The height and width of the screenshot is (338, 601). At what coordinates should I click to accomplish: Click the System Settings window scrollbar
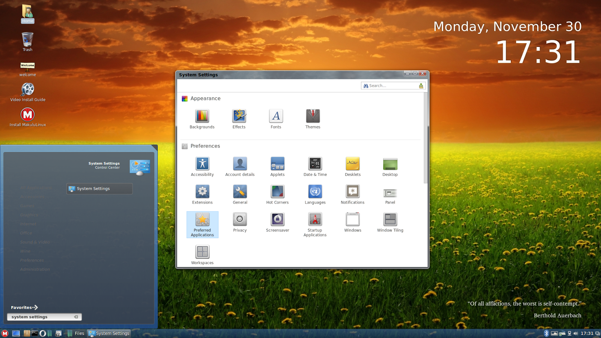pyautogui.click(x=426, y=138)
